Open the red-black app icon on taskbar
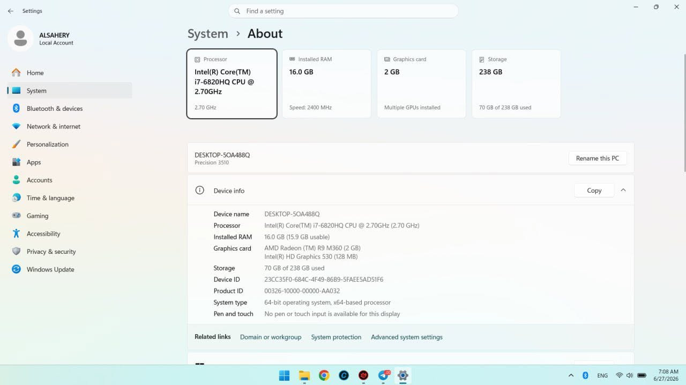This screenshot has width=686, height=385. point(364,375)
